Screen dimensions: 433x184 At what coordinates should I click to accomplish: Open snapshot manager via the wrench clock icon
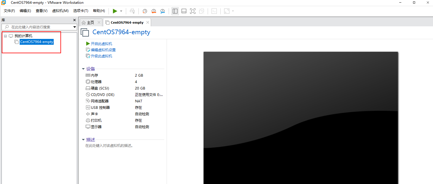pyautogui.click(x=163, y=11)
